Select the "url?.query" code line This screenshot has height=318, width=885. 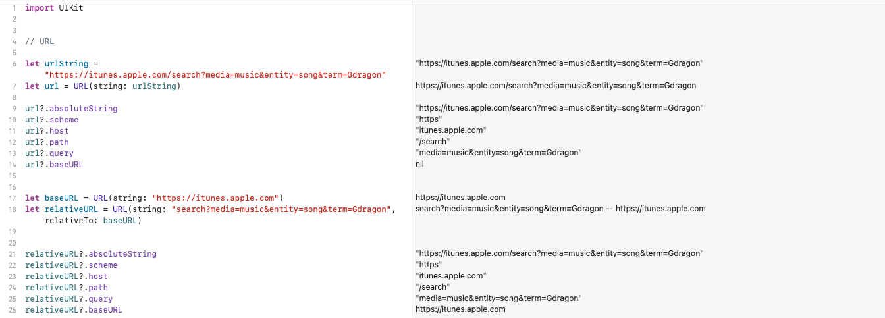(x=49, y=153)
